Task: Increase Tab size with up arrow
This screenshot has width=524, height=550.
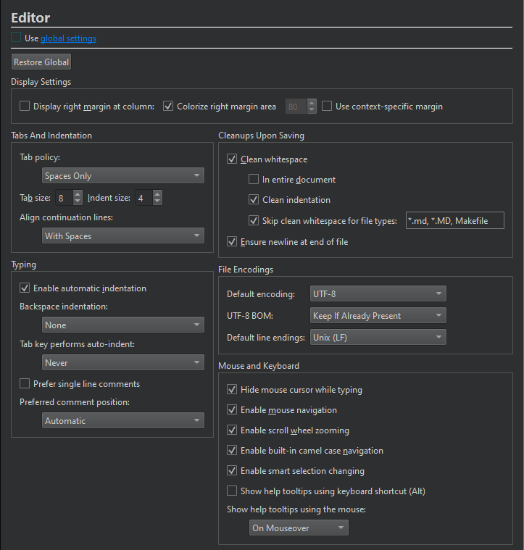Action: pyautogui.click(x=78, y=194)
